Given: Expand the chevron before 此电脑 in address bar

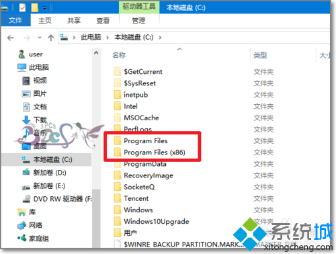Looking at the screenshot, I should 74,38.
